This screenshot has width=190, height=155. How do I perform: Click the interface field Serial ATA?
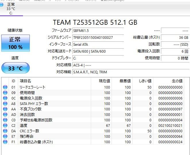(98, 45)
